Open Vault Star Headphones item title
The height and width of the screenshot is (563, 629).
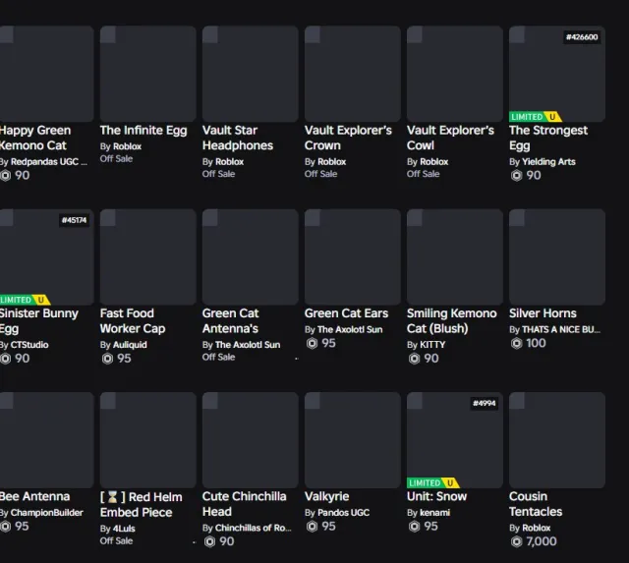click(238, 138)
